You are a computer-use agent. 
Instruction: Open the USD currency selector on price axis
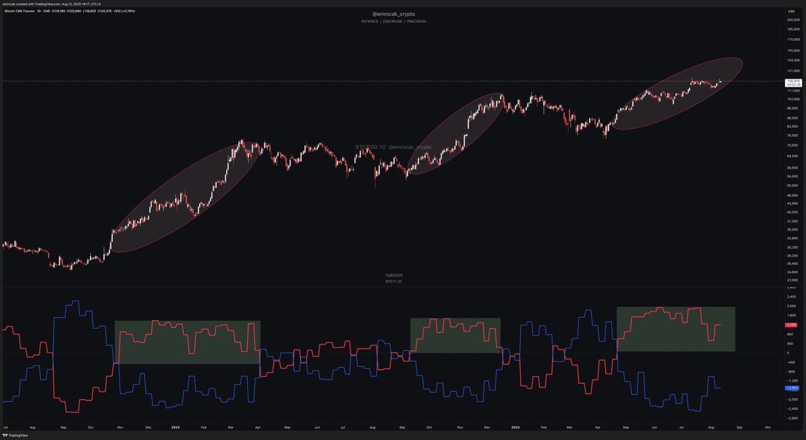tap(791, 11)
